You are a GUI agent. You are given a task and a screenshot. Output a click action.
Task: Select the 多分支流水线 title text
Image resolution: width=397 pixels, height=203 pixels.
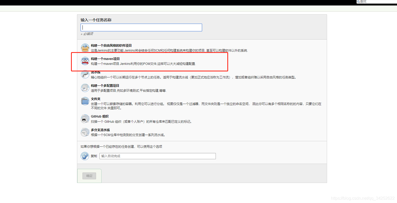point(100,130)
